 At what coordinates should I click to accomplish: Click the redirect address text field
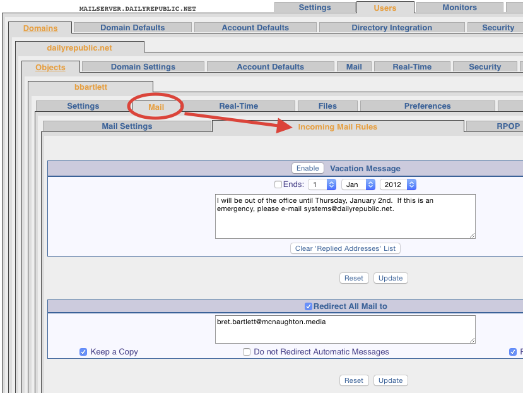[344, 329]
